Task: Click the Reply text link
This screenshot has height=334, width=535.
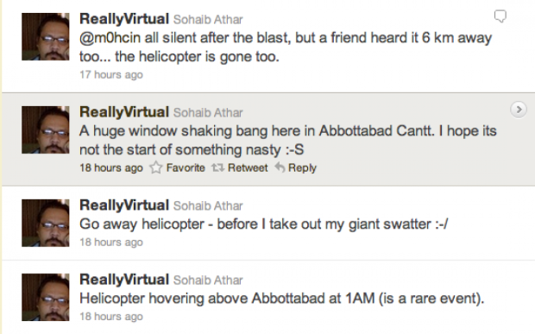Action: (302, 168)
